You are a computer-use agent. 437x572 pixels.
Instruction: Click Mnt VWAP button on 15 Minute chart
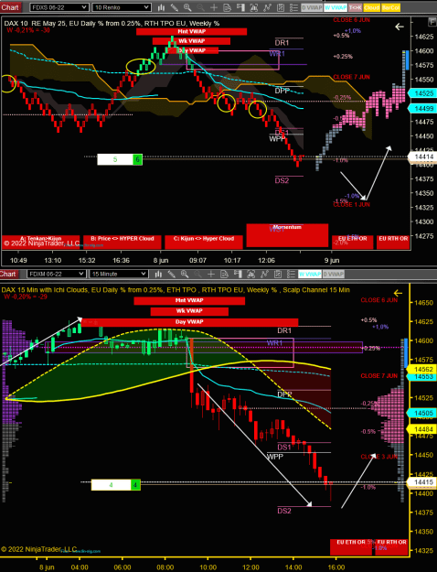point(189,300)
